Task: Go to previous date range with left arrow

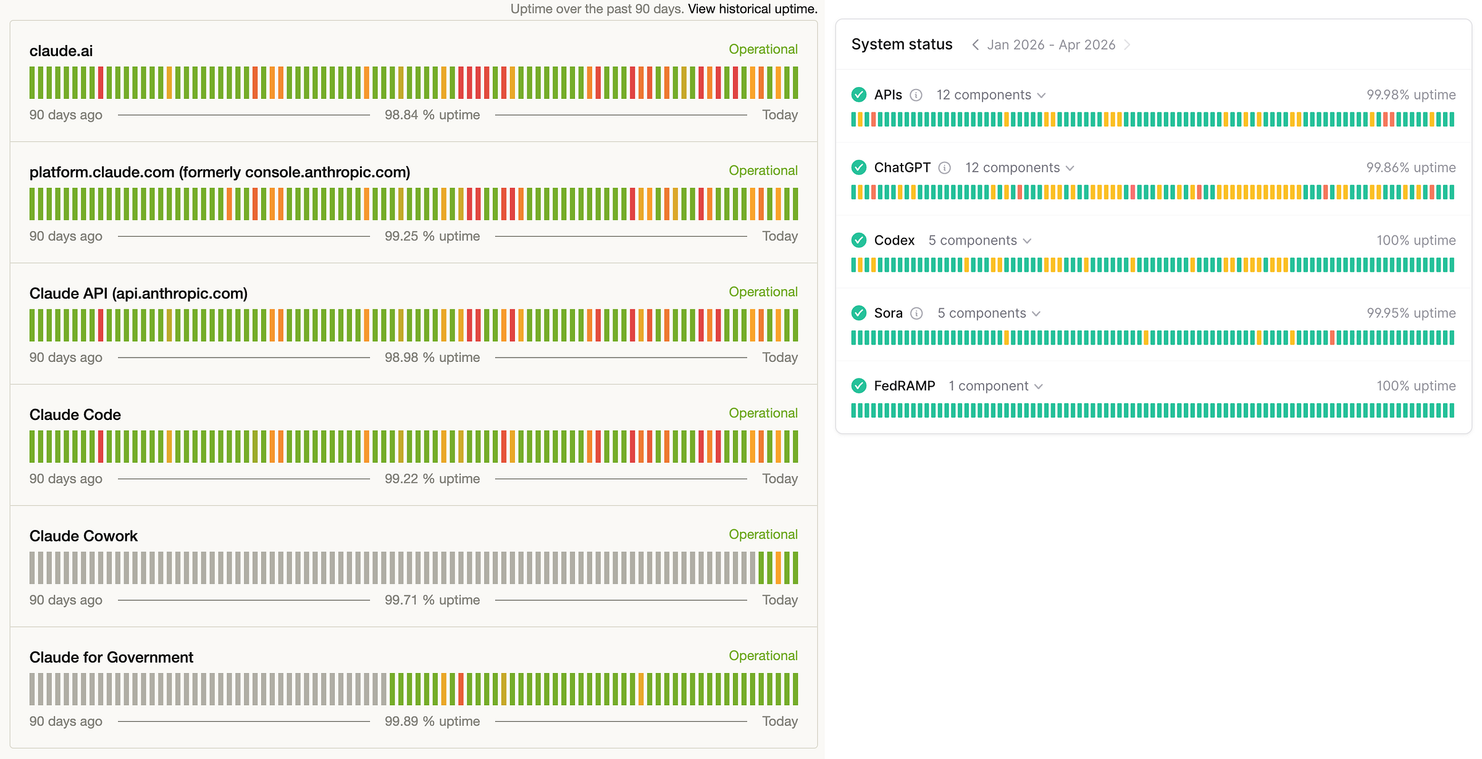Action: pos(975,44)
